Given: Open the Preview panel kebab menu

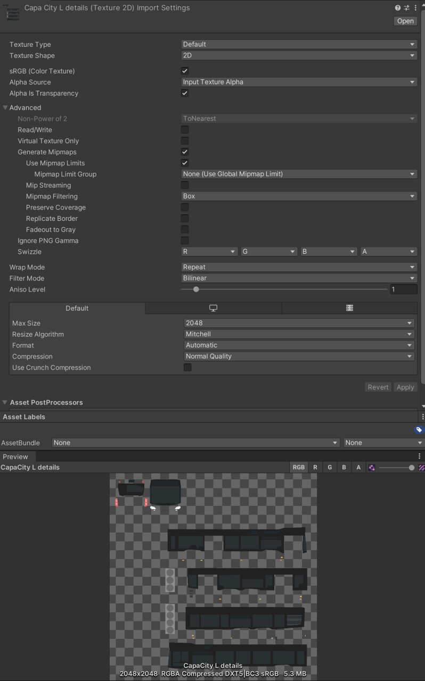Looking at the screenshot, I should tap(419, 456).
